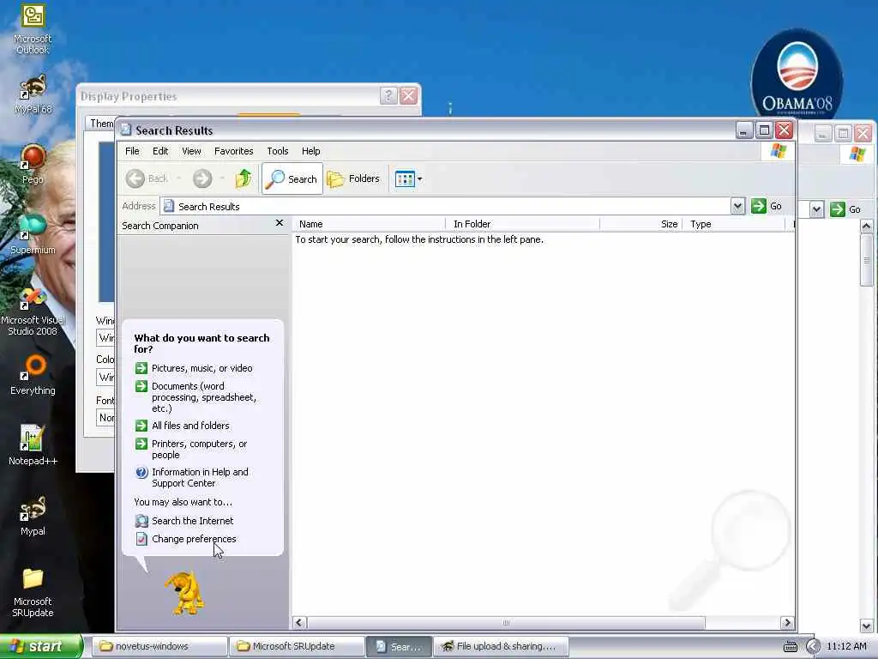The width and height of the screenshot is (878, 659).
Task: Search for Printers, computers, or people
Action: [x=191, y=450]
